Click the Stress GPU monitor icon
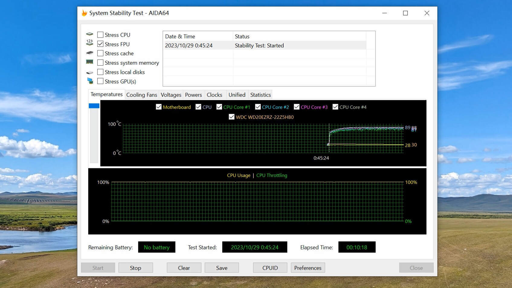The image size is (512, 288). pyautogui.click(x=90, y=81)
